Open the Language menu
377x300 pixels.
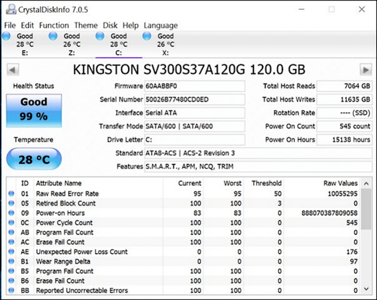pos(161,26)
